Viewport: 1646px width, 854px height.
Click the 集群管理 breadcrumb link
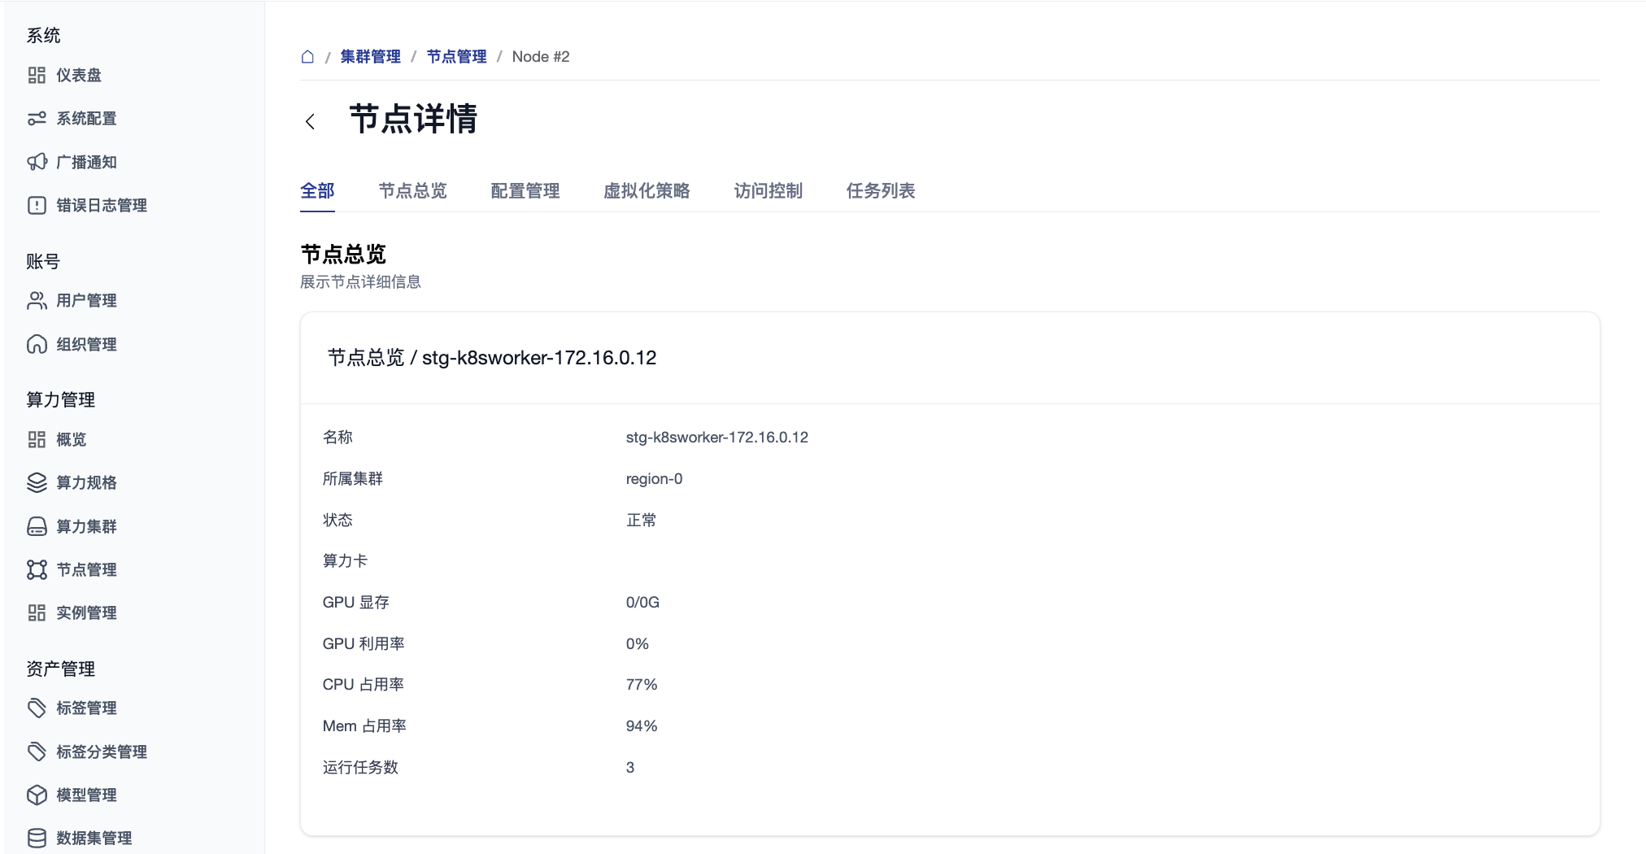(x=370, y=57)
